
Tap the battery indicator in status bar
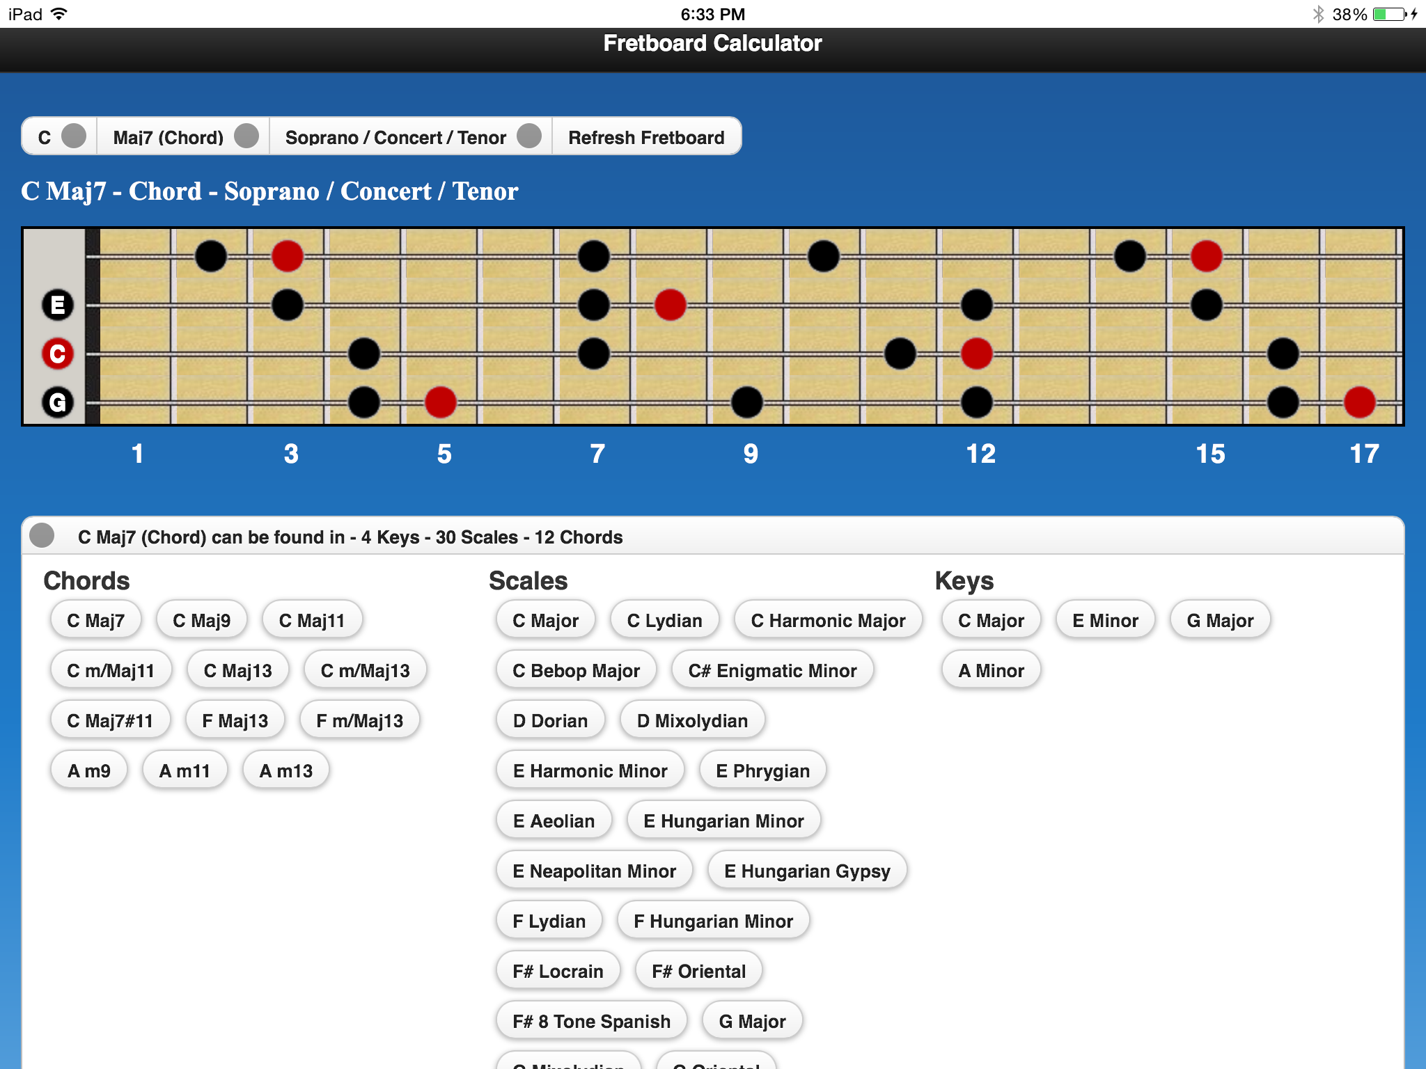point(1390,14)
